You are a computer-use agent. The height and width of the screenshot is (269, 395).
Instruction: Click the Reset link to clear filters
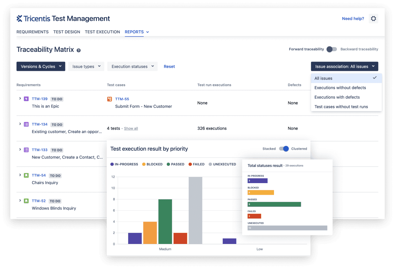click(x=169, y=66)
